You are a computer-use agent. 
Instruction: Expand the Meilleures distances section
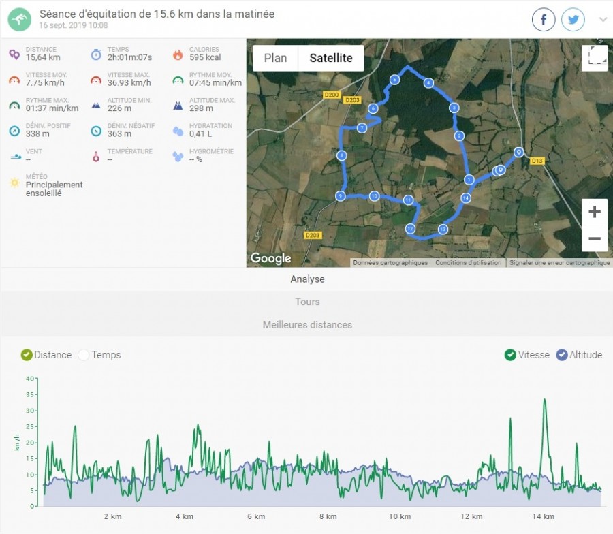pos(307,325)
